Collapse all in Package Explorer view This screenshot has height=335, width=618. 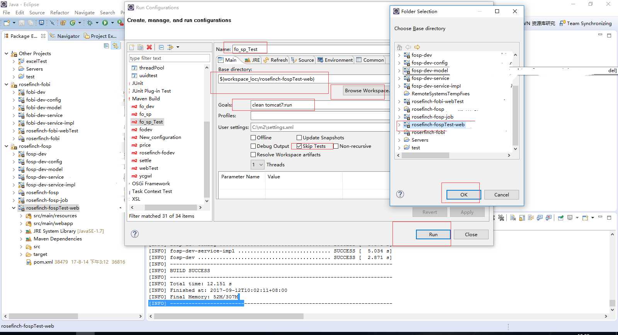[107, 46]
